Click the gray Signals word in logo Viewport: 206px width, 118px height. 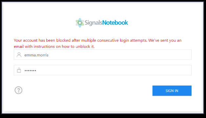[93, 23]
